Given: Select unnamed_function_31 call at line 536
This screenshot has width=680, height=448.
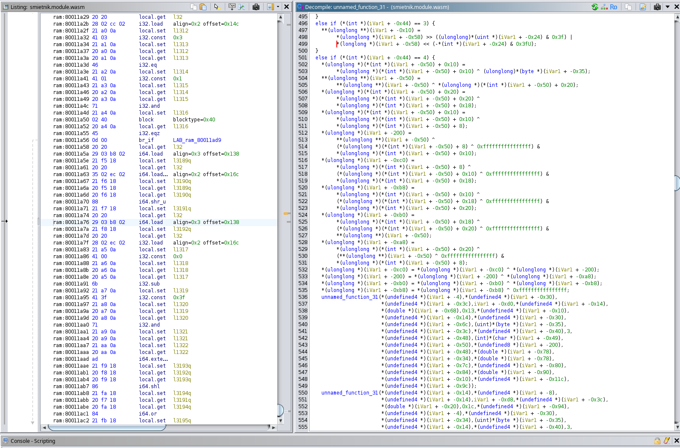Looking at the screenshot, I should (350, 297).
